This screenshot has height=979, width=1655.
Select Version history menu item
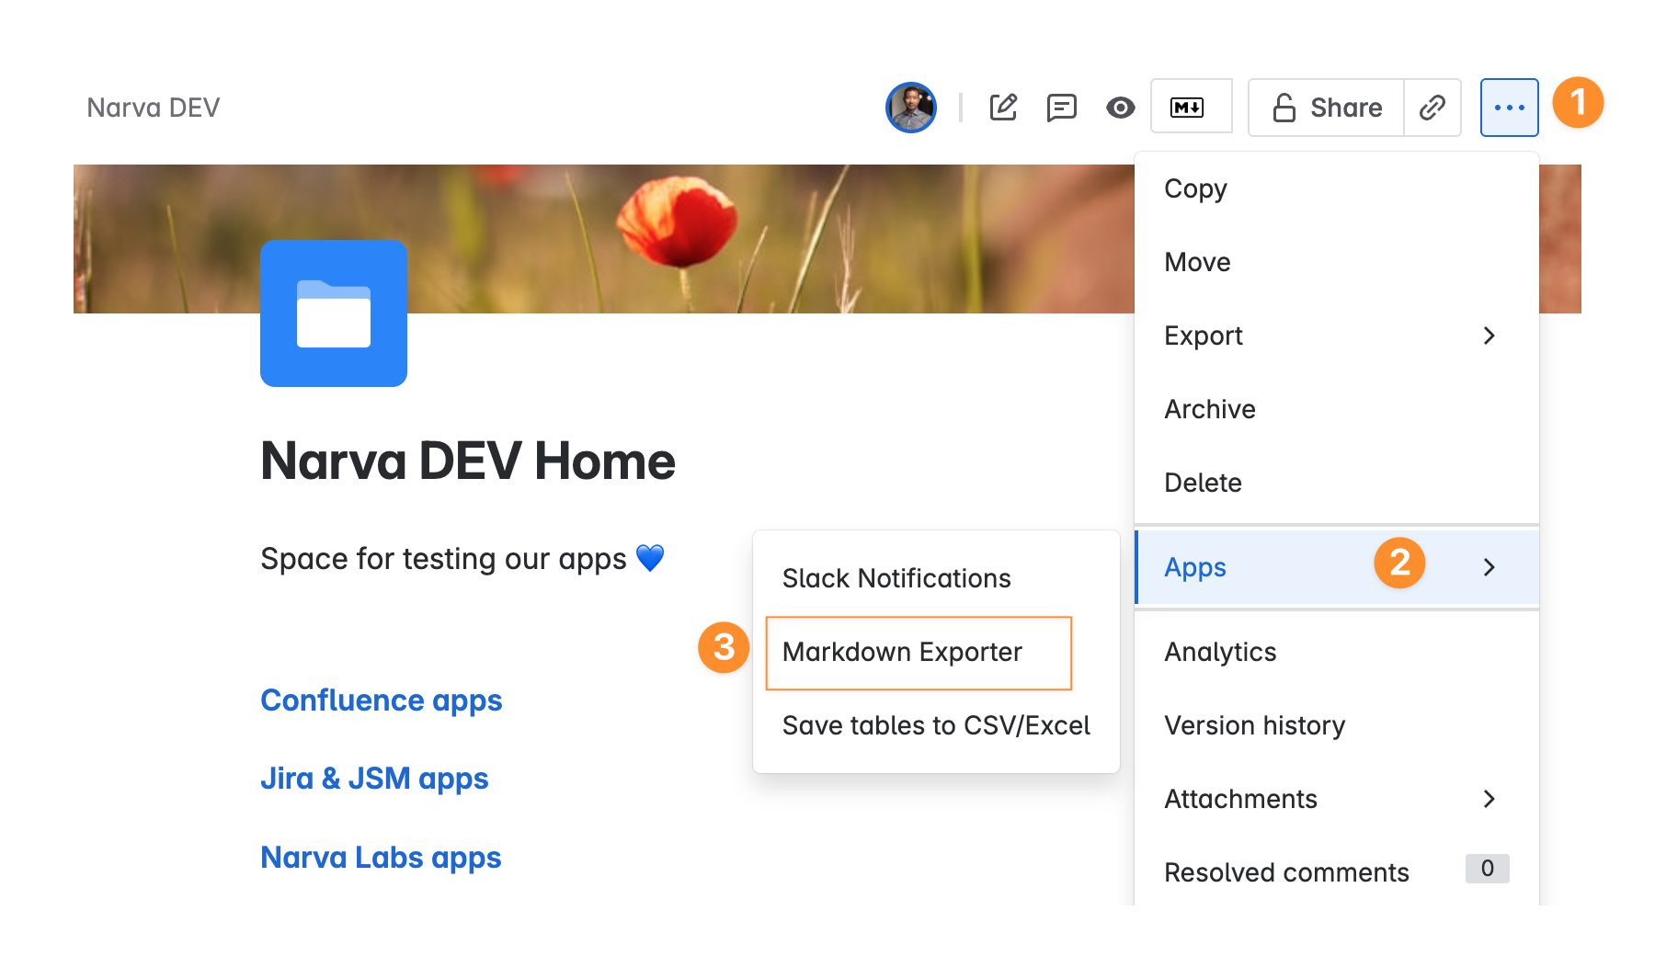coord(1254,725)
